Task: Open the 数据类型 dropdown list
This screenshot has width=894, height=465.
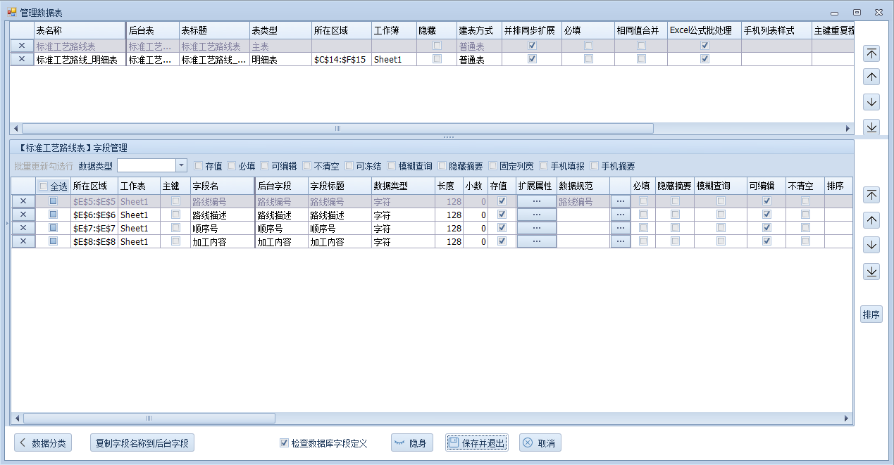Action: click(x=181, y=166)
